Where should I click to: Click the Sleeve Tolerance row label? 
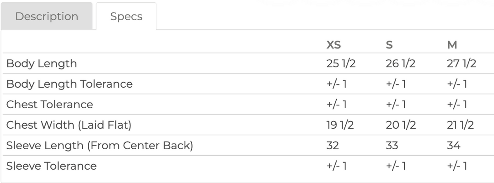click(51, 166)
